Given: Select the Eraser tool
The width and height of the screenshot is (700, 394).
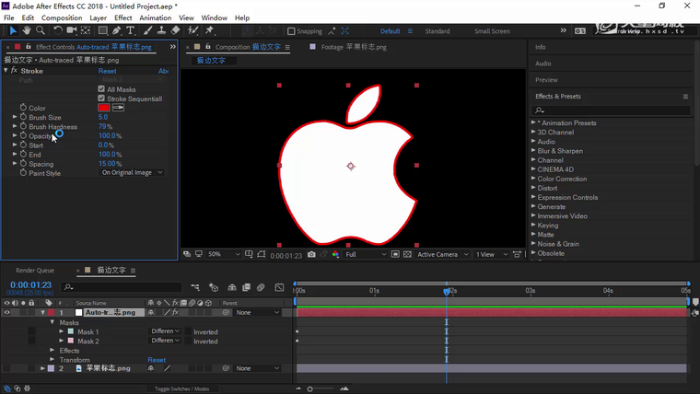Looking at the screenshot, I should click(176, 30).
